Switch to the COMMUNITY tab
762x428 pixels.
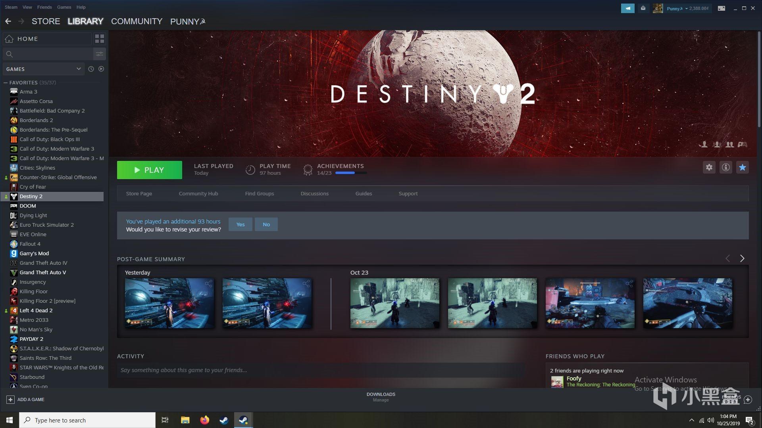click(x=137, y=21)
